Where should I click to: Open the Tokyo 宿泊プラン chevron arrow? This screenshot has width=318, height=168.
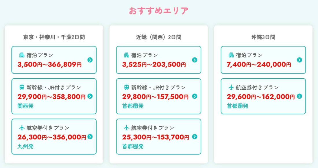coord(90,60)
